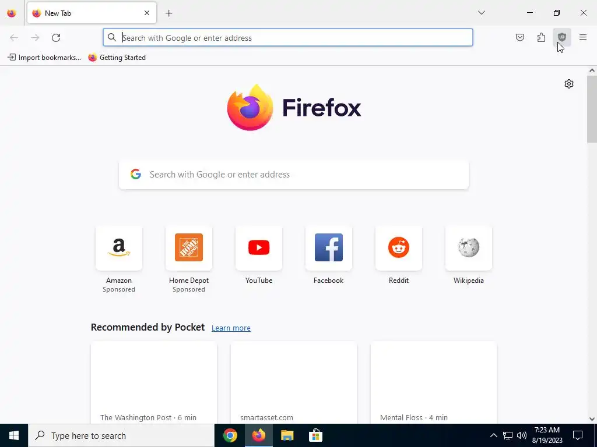Open the Windows Start menu
The width and height of the screenshot is (597, 447).
click(x=14, y=435)
